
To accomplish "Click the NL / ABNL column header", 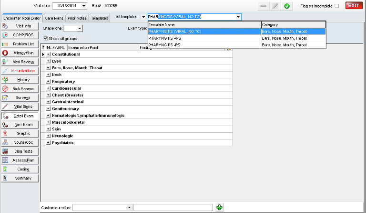I will [x=56, y=47].
